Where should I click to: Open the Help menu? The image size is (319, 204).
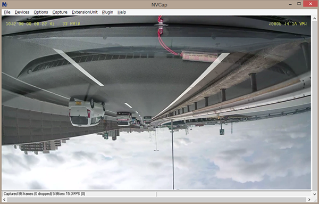pos(122,12)
